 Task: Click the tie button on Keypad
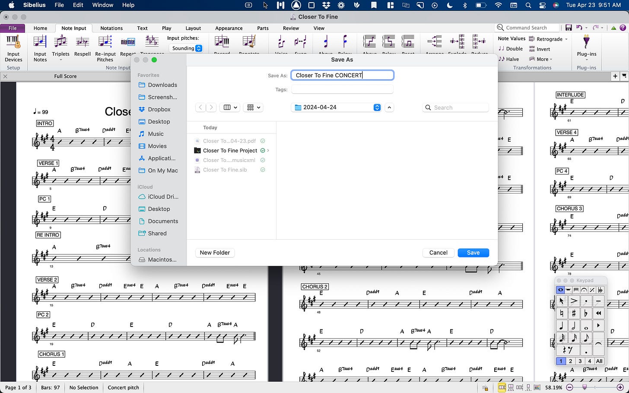point(598,344)
